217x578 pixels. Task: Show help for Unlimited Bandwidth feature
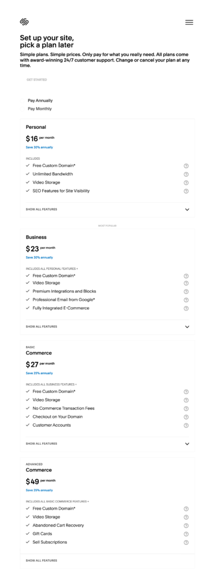coord(186,174)
